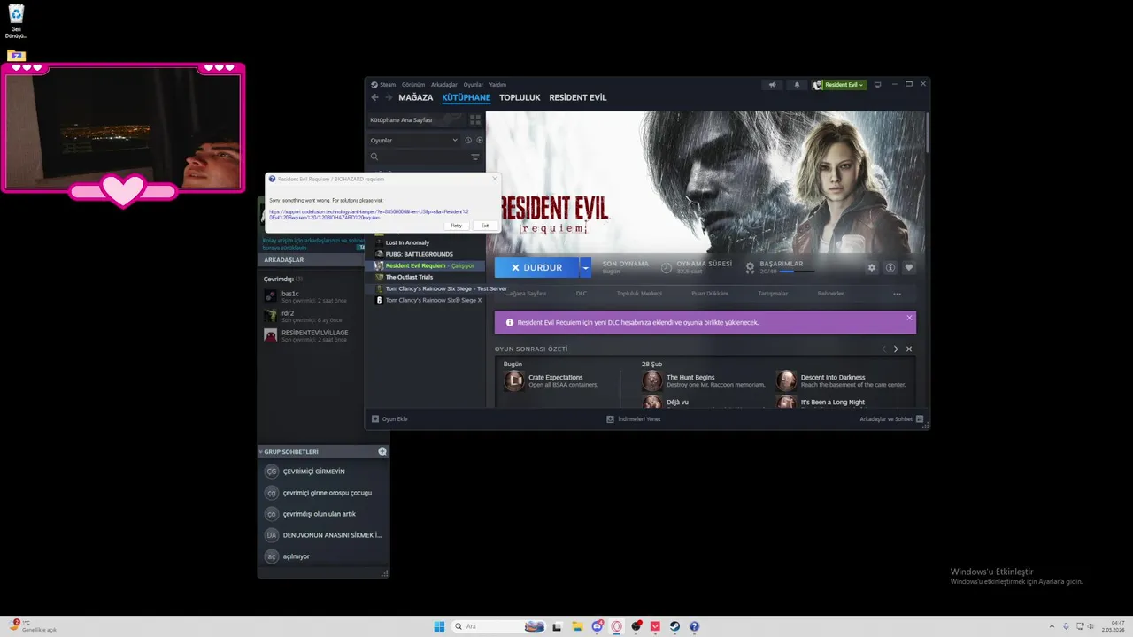The height and width of the screenshot is (637, 1133).
Task: Add a group chat with the plus icon
Action: point(382,451)
